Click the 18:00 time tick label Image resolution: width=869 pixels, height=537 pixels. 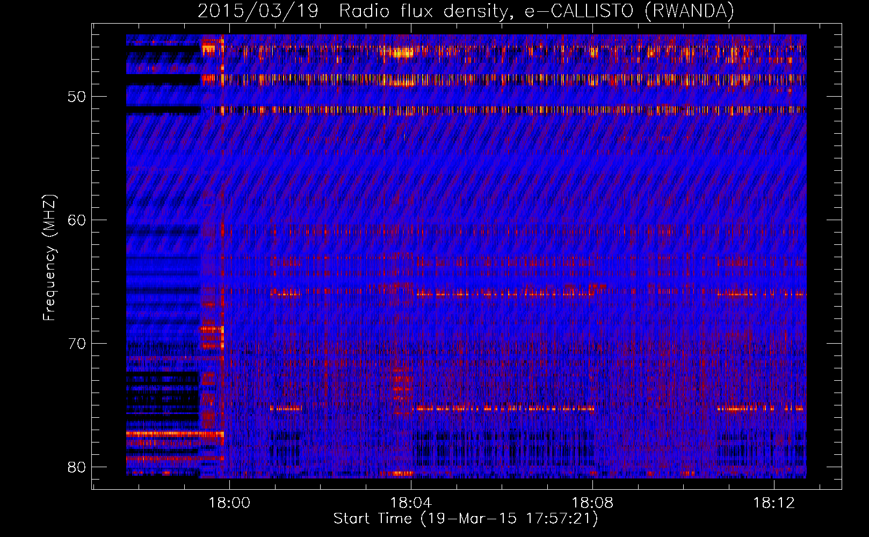point(230,503)
